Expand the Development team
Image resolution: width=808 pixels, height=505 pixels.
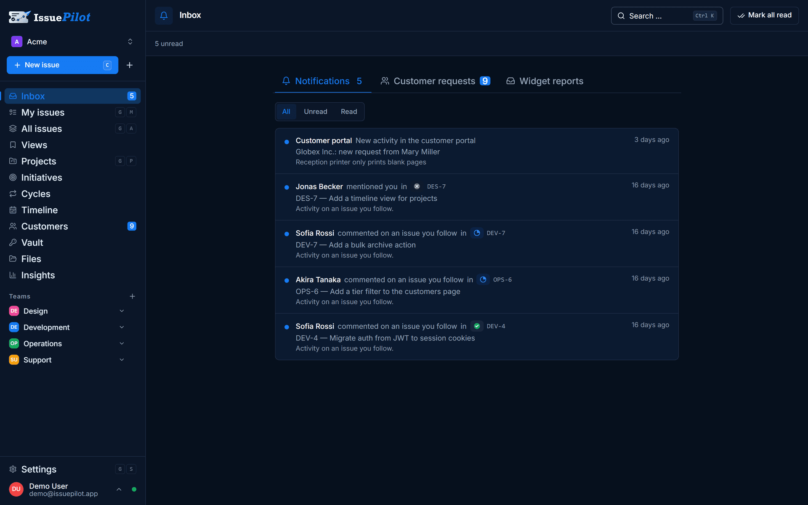(x=122, y=327)
